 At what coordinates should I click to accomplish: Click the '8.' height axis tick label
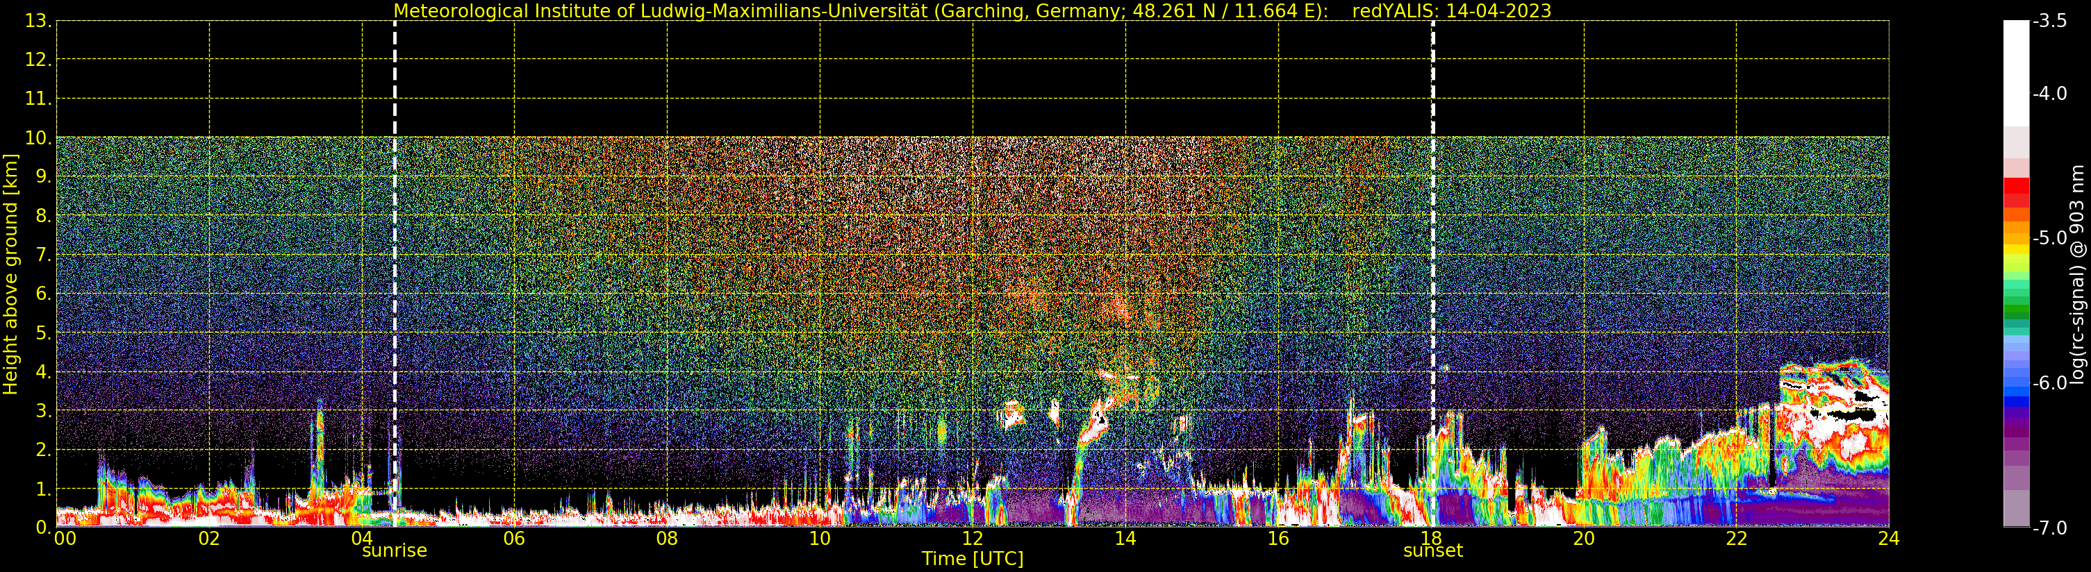coord(43,216)
